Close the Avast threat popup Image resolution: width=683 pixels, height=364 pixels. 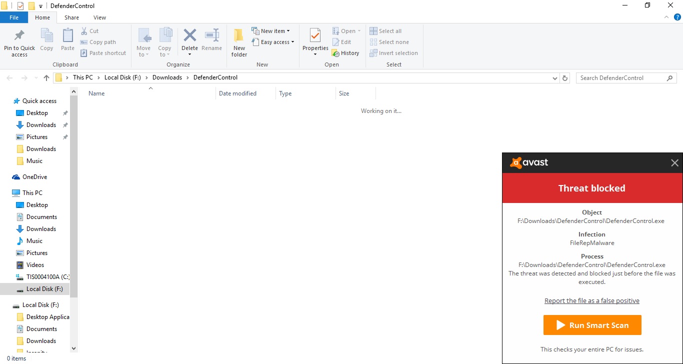(x=674, y=163)
